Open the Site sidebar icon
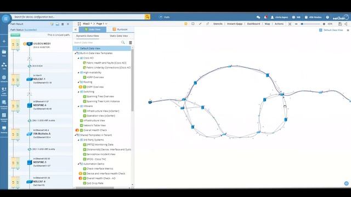The image size is (351, 197). (4, 66)
